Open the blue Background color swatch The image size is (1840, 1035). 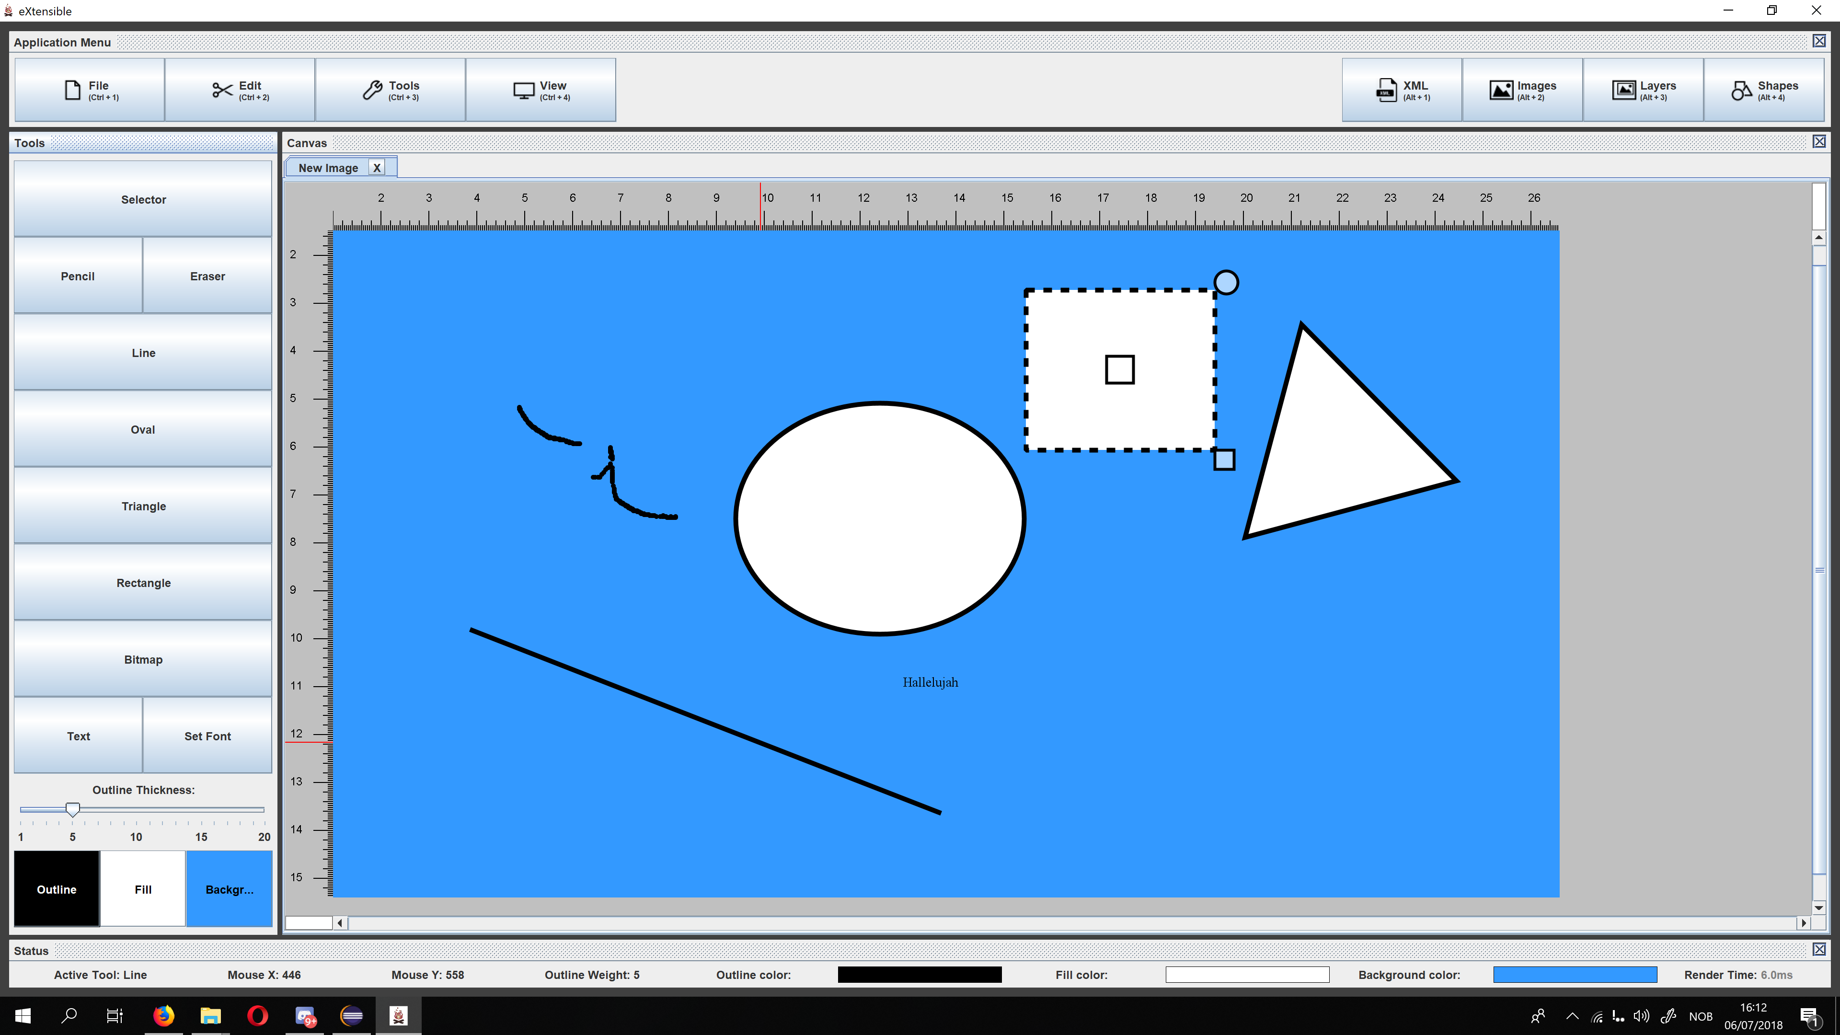tap(229, 888)
